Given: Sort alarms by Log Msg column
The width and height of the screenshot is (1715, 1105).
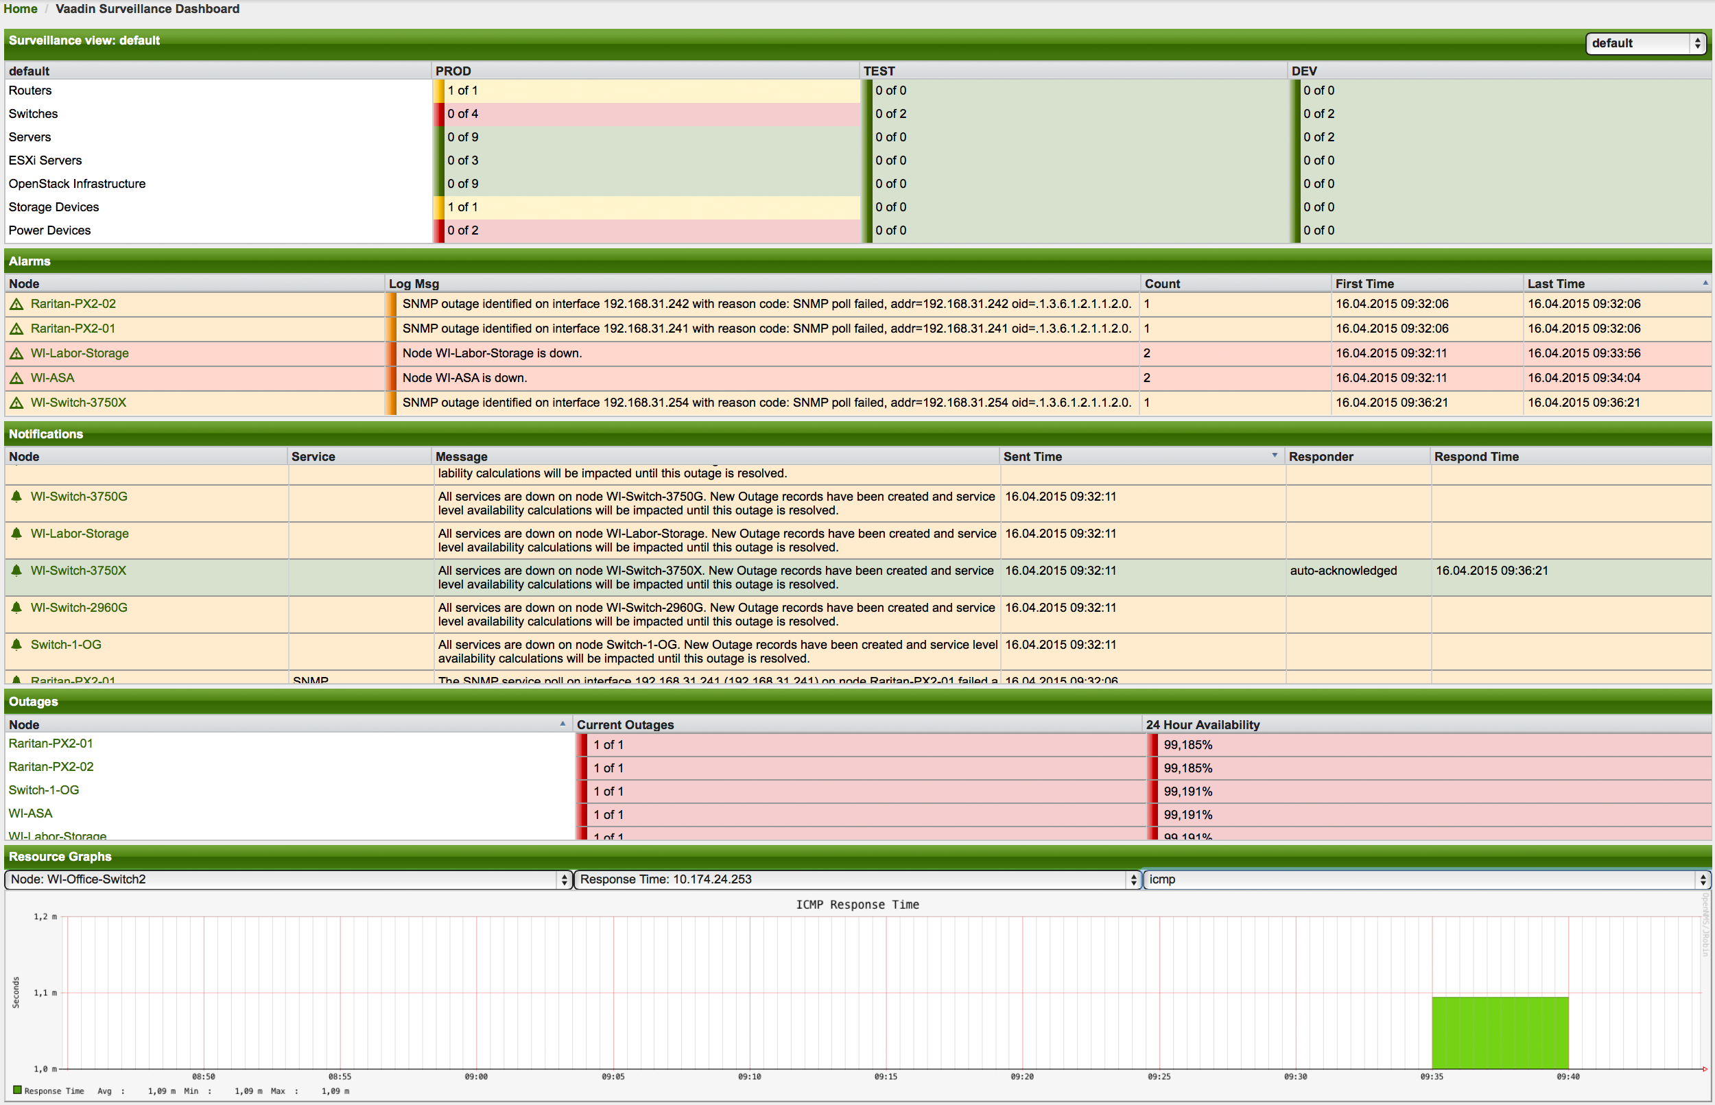Looking at the screenshot, I should pyautogui.click(x=763, y=284).
